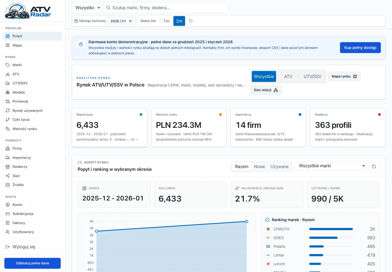Click the CFMOTO brand logo in ranking
Screen dimensions: 392x272
(268, 229)
